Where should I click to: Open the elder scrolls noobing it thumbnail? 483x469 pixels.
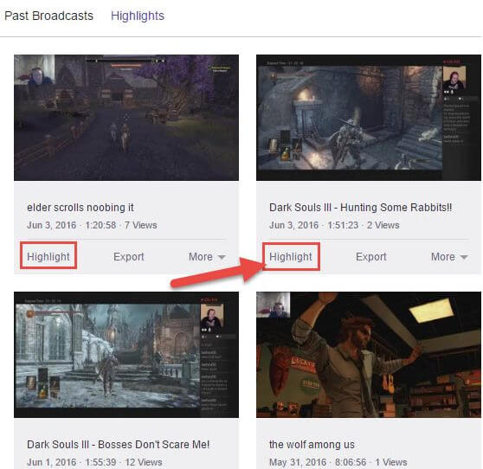pos(126,118)
